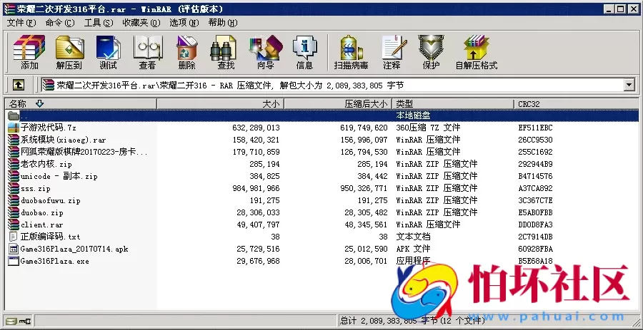Click packed size 48,345,561
The width and height of the screenshot is (643, 330).
click(366, 225)
